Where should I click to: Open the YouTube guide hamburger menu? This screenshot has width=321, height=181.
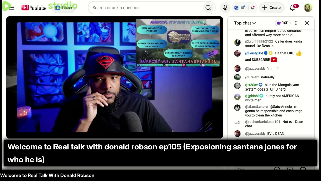[12, 8]
